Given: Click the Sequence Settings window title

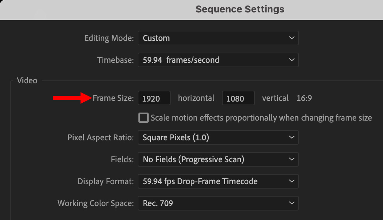Looking at the screenshot, I should (240, 9).
